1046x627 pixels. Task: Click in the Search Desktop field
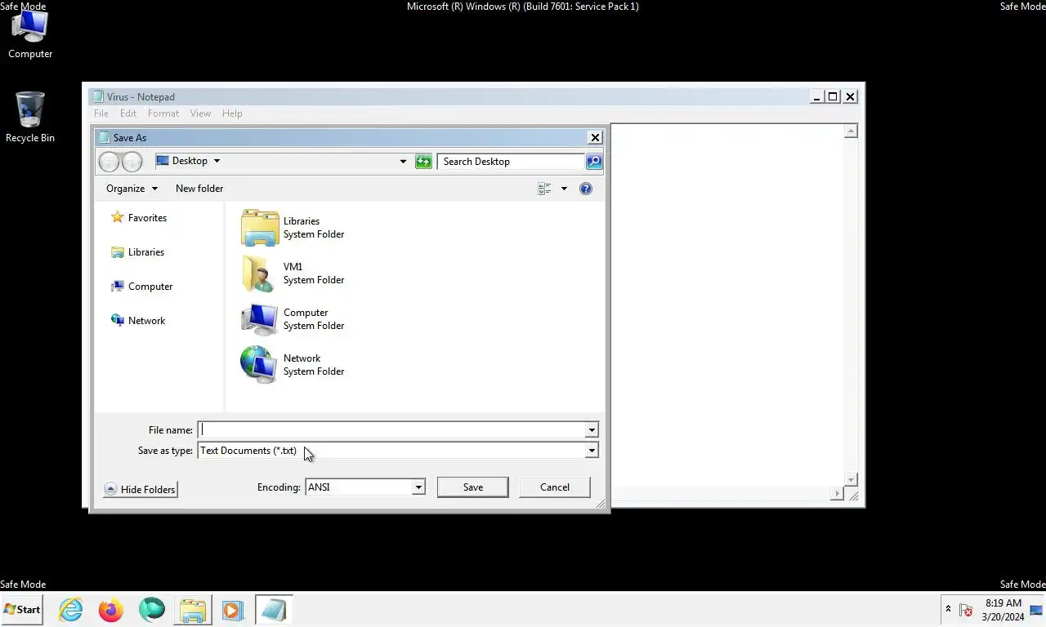point(512,162)
